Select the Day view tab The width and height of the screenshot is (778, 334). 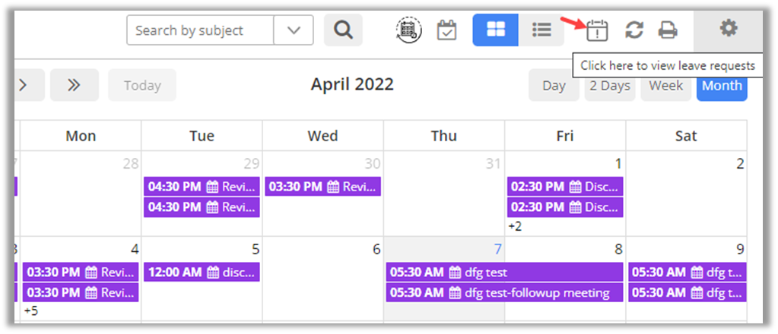[x=554, y=85]
